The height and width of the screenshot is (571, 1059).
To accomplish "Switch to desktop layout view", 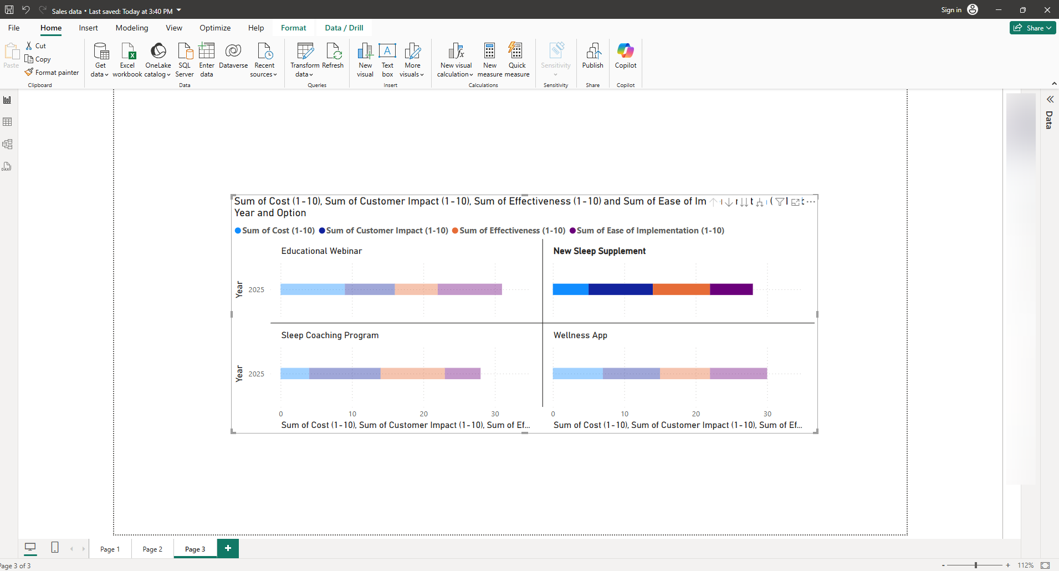I will coord(30,548).
